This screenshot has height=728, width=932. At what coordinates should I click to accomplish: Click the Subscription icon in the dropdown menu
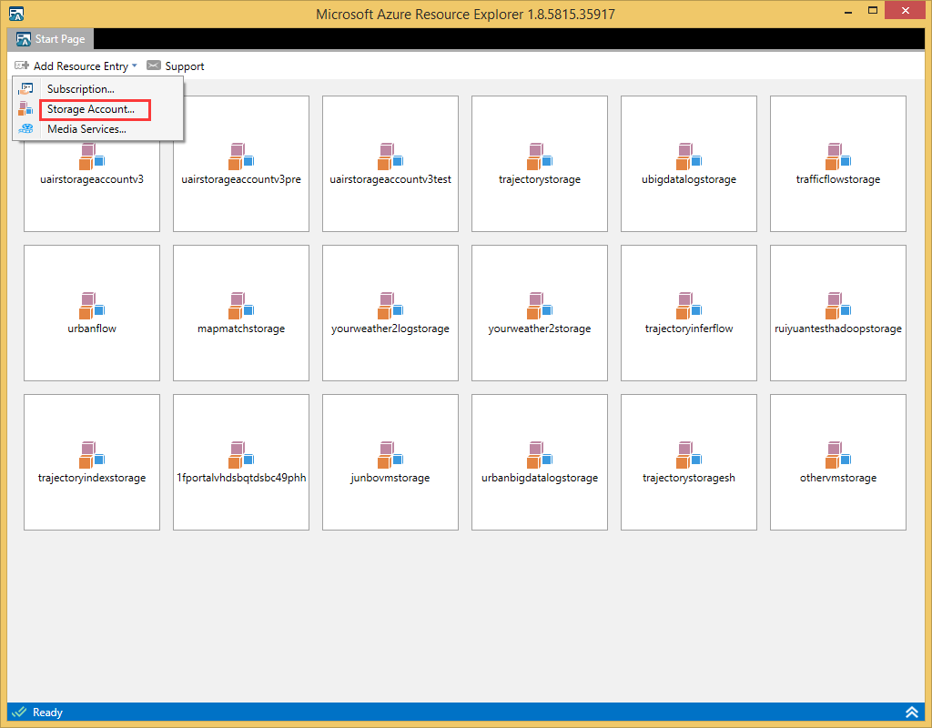(x=26, y=89)
